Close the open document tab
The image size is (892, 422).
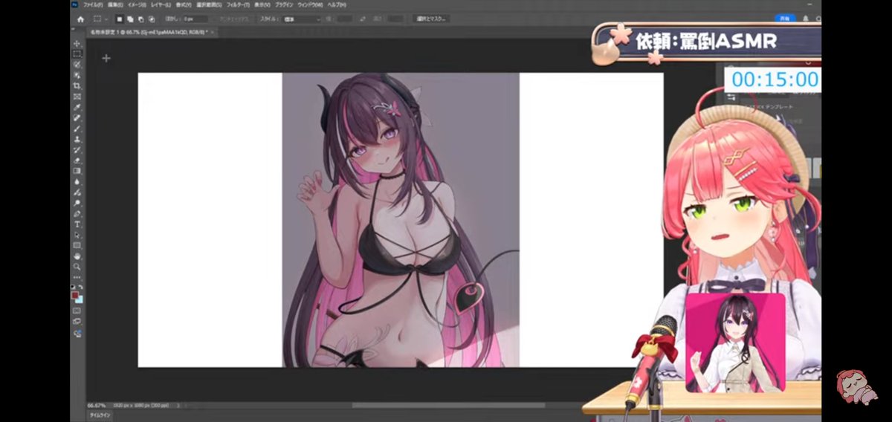tap(213, 33)
